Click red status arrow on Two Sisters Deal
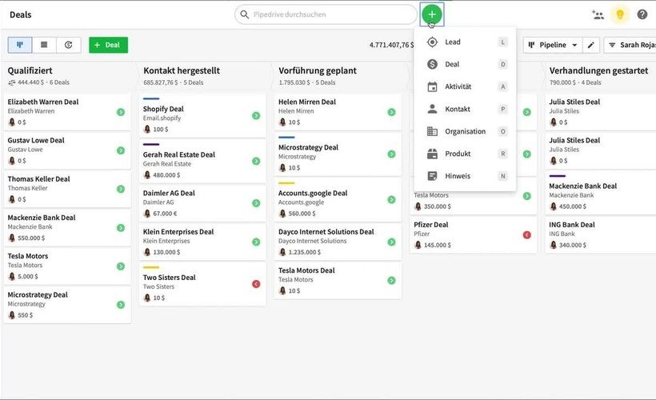This screenshot has width=656, height=400. click(x=256, y=284)
